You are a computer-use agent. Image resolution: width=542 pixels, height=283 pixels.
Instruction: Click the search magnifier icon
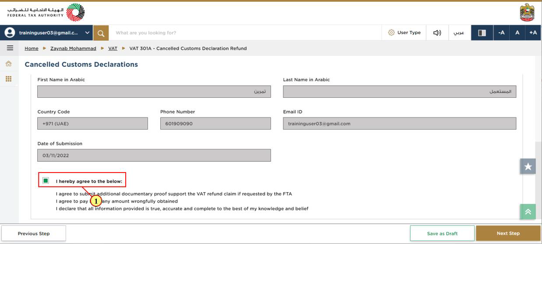point(101,33)
